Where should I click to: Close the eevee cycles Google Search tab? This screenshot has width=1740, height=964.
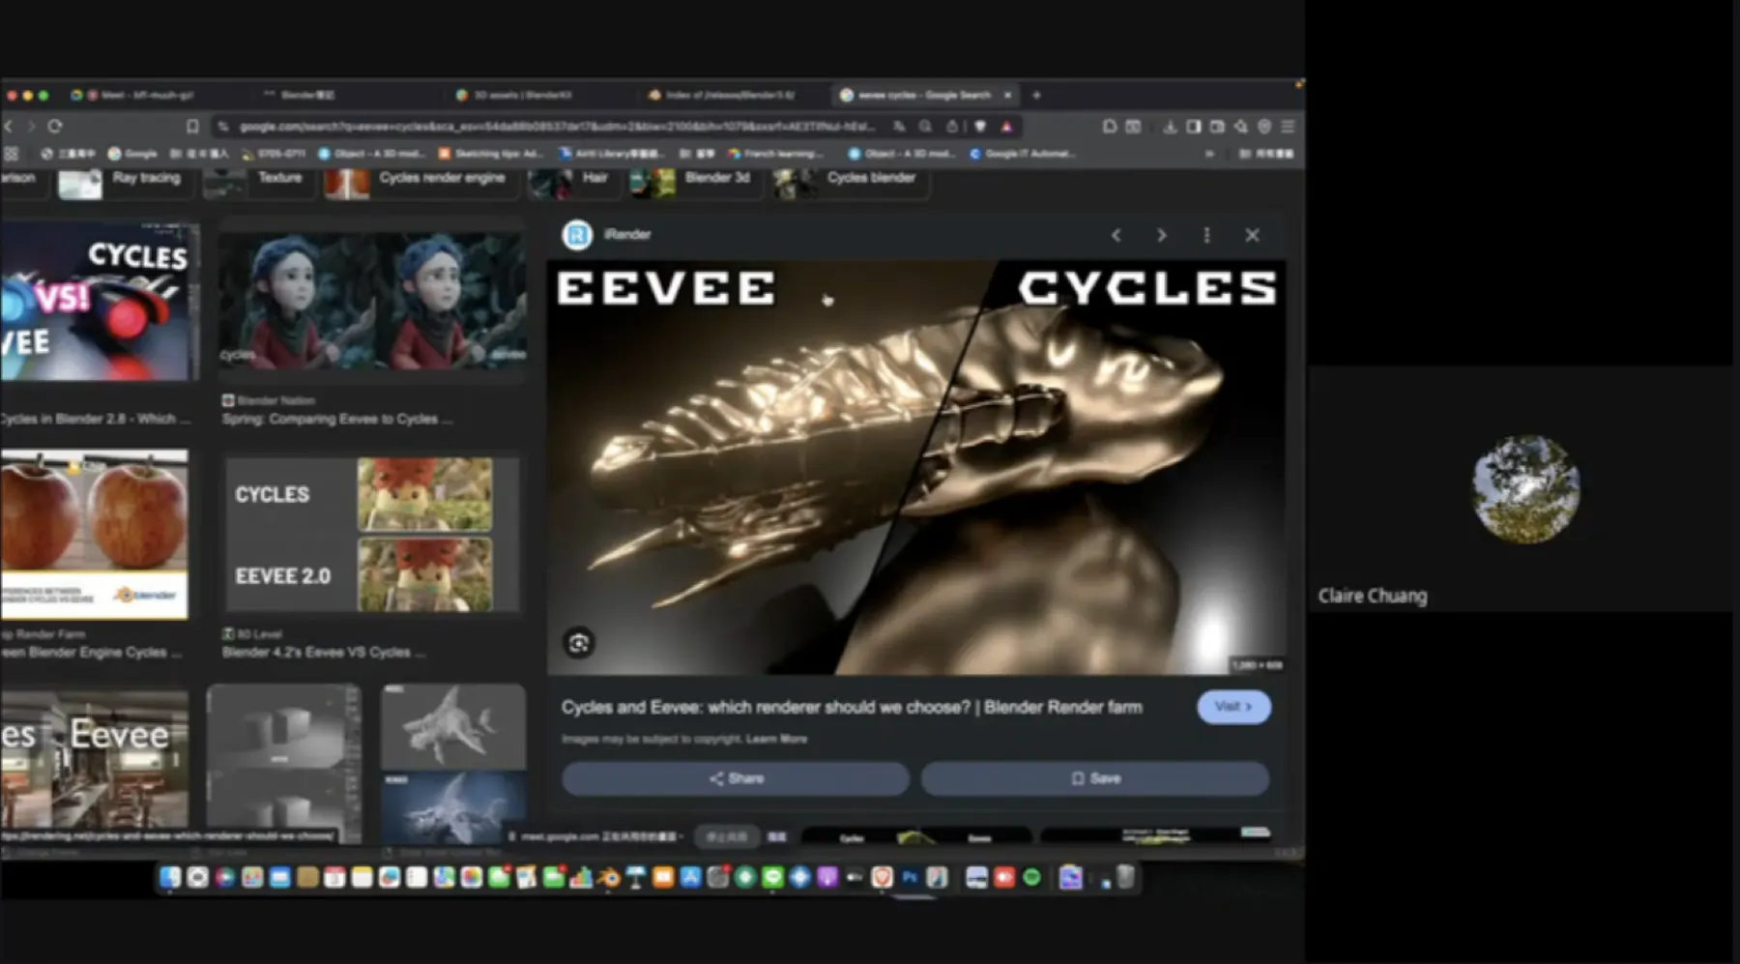coord(1007,95)
